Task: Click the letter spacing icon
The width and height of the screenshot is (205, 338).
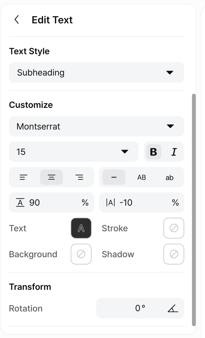Action: (111, 203)
